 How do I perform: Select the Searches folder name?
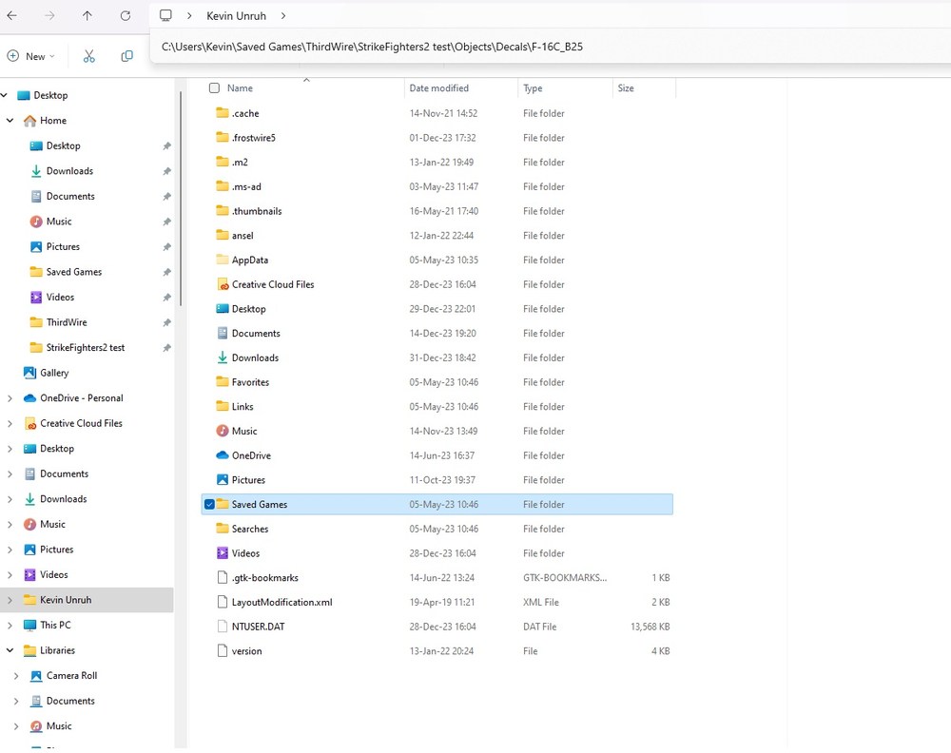250,529
